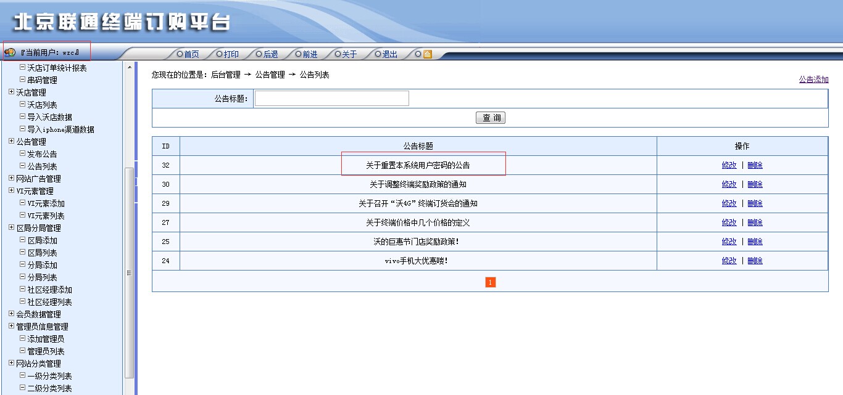Image resolution: width=843 pixels, height=395 pixels.
Task: Click the 当前用户: wzc label
Action: (50, 53)
